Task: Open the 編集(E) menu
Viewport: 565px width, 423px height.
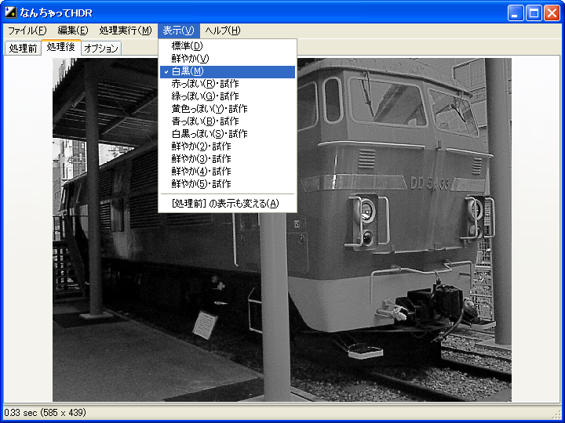Action: 73,31
